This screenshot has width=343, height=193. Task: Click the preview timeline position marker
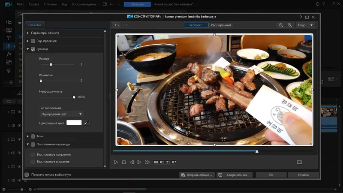pyautogui.click(x=257, y=151)
